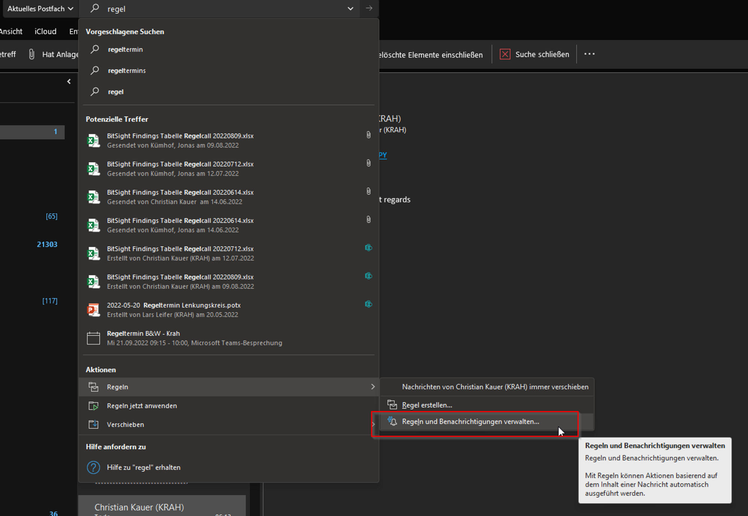Select the highlighted folder with count 1
The height and width of the screenshot is (516, 748).
[x=32, y=132]
